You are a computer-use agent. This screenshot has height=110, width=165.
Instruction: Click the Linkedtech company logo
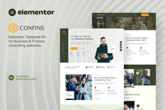coord(90,67)
